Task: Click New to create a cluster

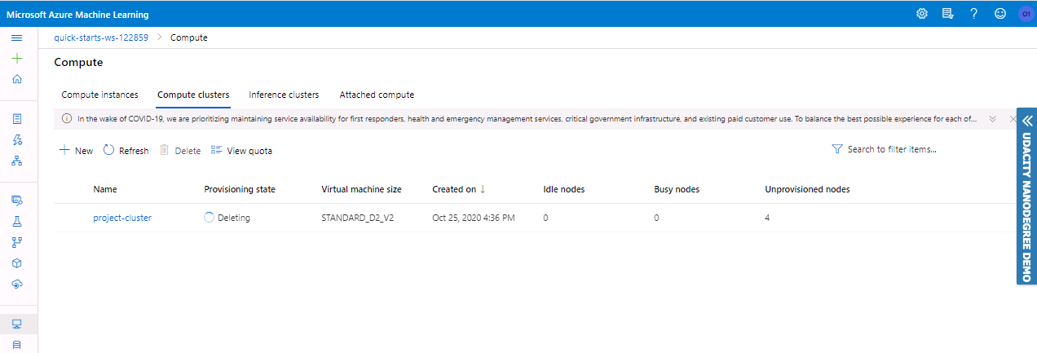Action: pyautogui.click(x=76, y=151)
